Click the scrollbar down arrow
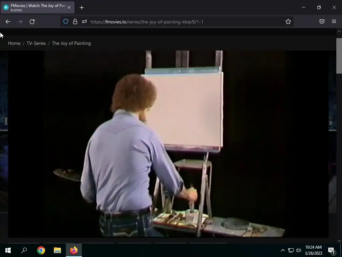The width and height of the screenshot is (342, 257). 339,241
